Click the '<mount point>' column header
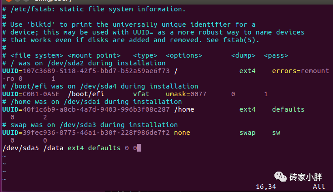Image resolution: width=333 pixels, height=192 pixels. pos(94,55)
